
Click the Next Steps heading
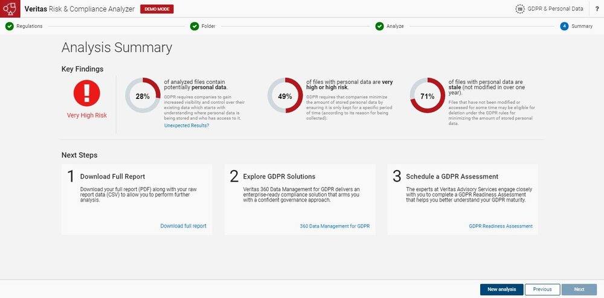tap(79, 156)
